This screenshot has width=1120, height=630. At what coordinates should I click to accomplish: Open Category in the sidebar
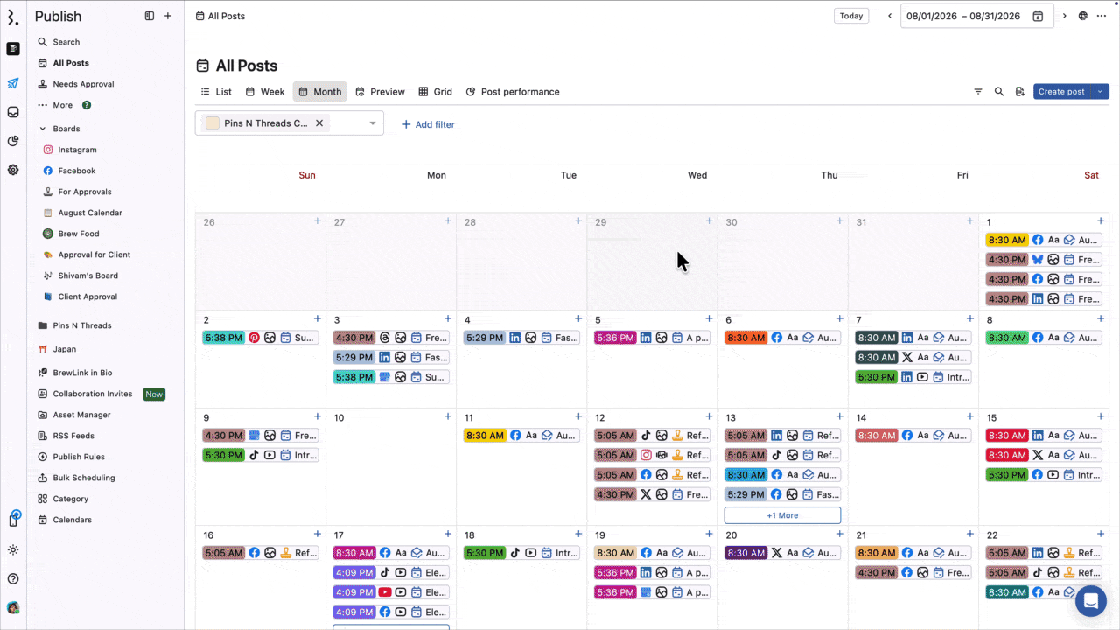(x=71, y=499)
